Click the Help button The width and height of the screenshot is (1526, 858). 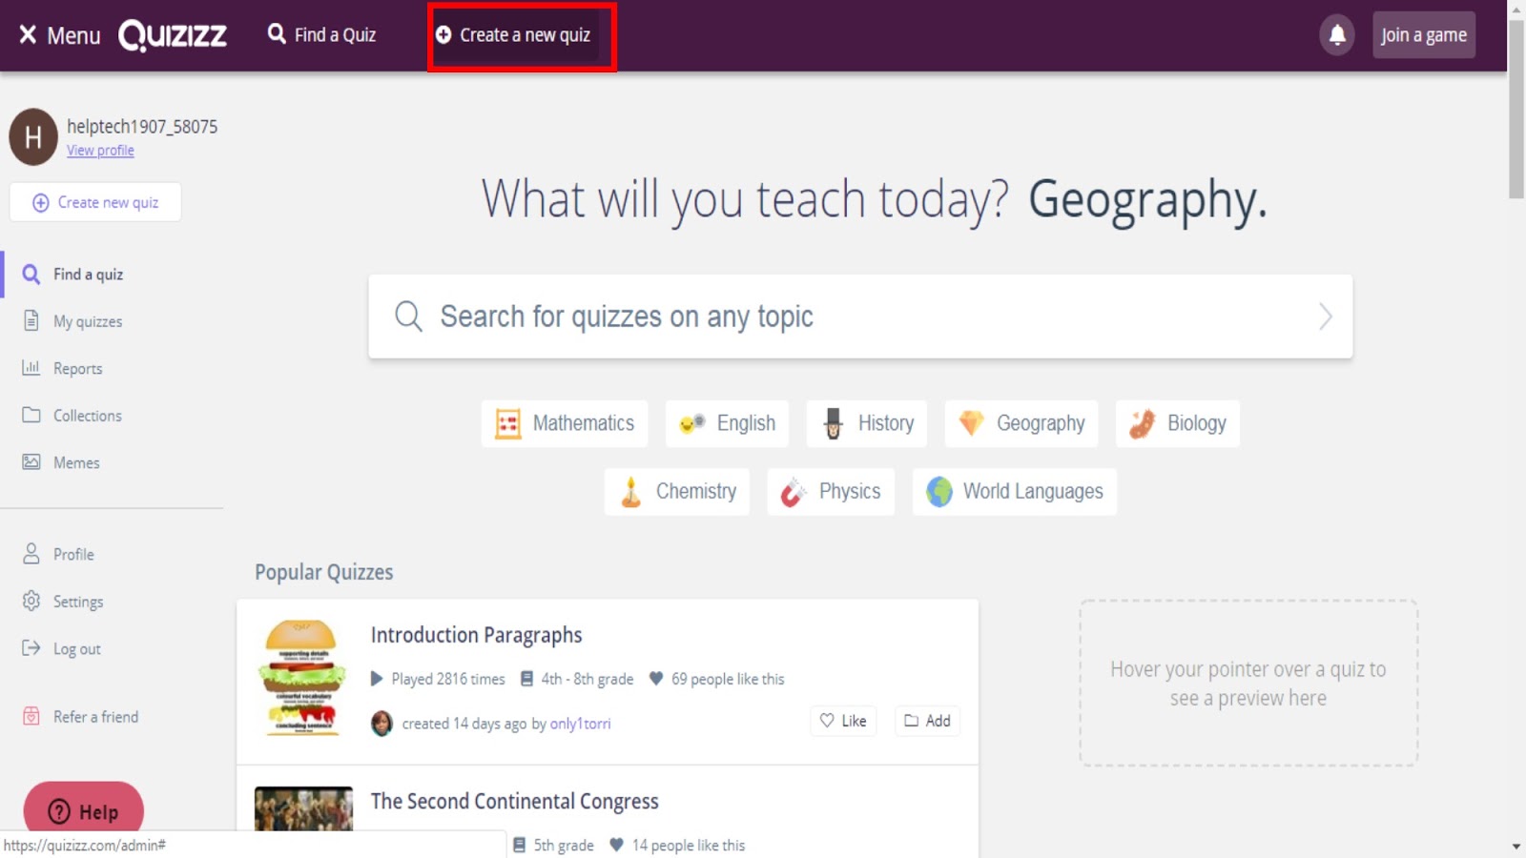click(84, 810)
